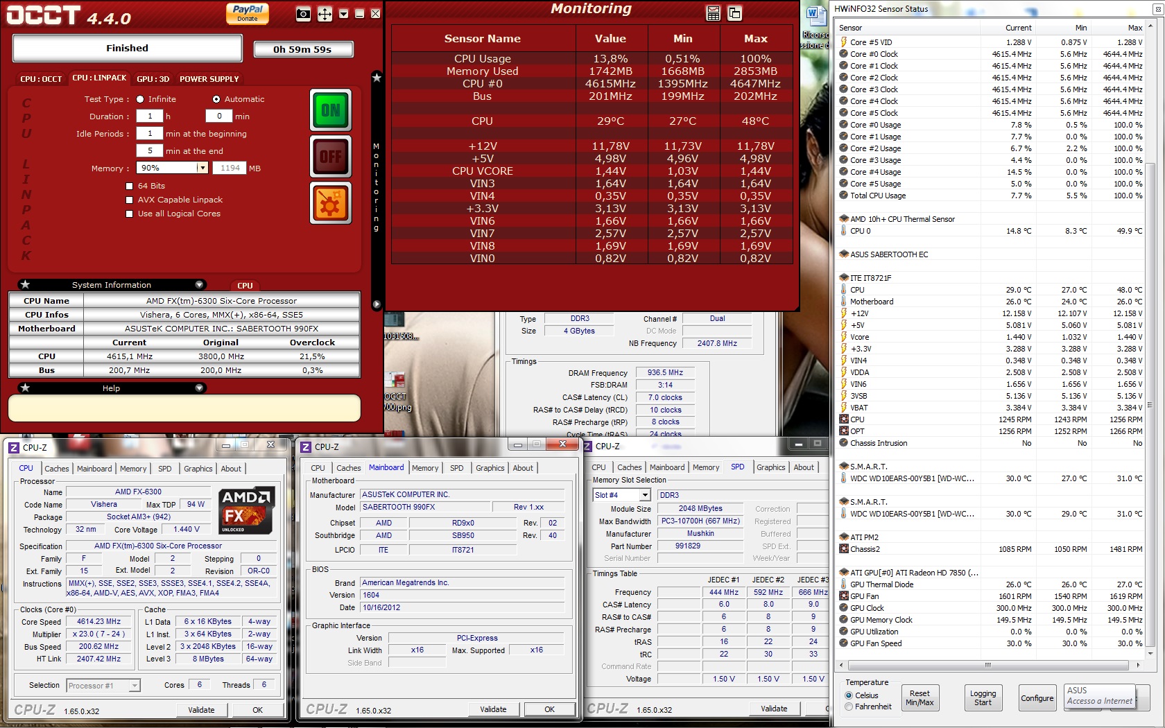The height and width of the screenshot is (728, 1165).
Task: Select Fahrenheit temperature unit in HWiNFO
Action: pyautogui.click(x=849, y=707)
